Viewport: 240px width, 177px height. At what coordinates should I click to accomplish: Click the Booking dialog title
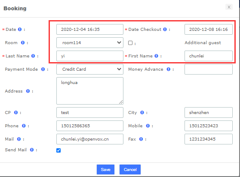click(x=15, y=9)
